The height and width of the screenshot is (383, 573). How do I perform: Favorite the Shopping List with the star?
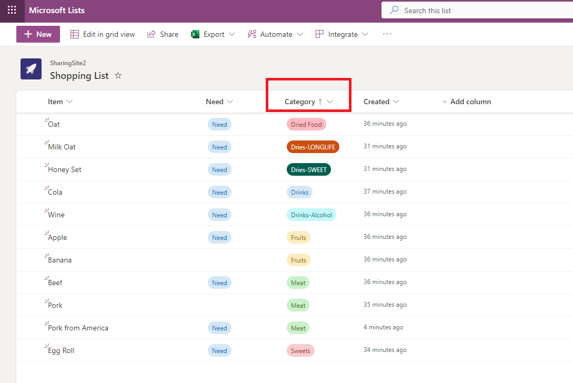(x=118, y=76)
